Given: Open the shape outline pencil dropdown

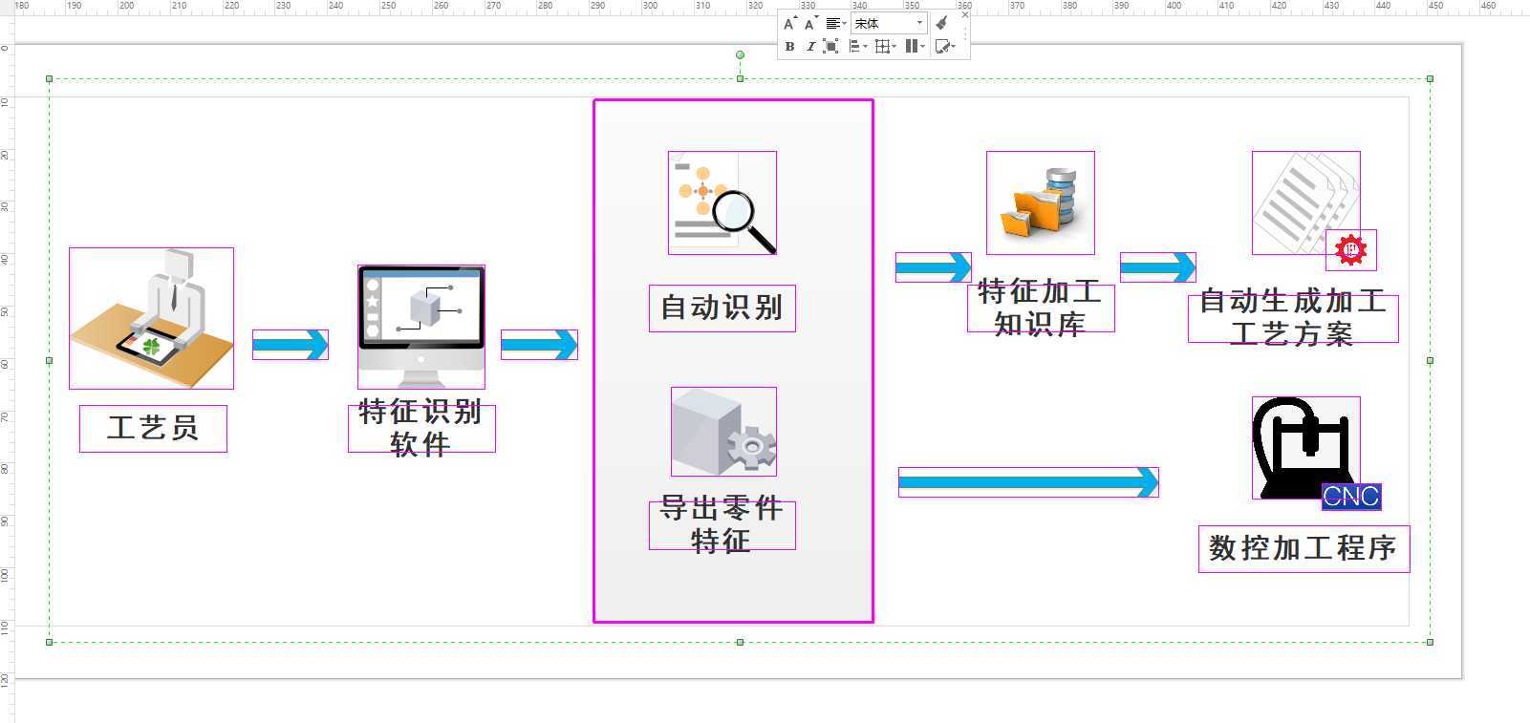Looking at the screenshot, I should [x=944, y=46].
